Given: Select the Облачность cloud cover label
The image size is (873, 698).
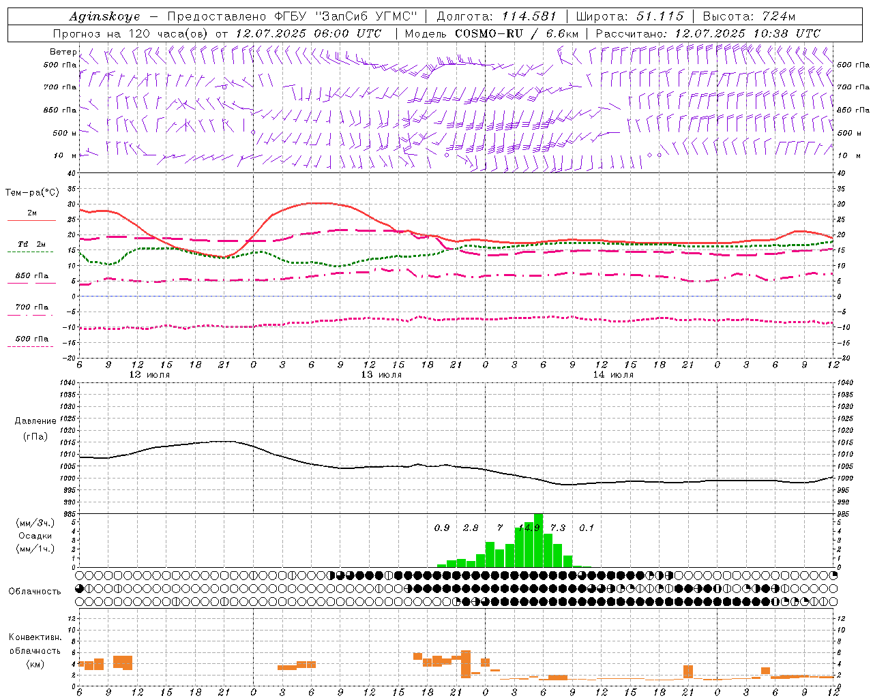Looking at the screenshot, I should (34, 592).
